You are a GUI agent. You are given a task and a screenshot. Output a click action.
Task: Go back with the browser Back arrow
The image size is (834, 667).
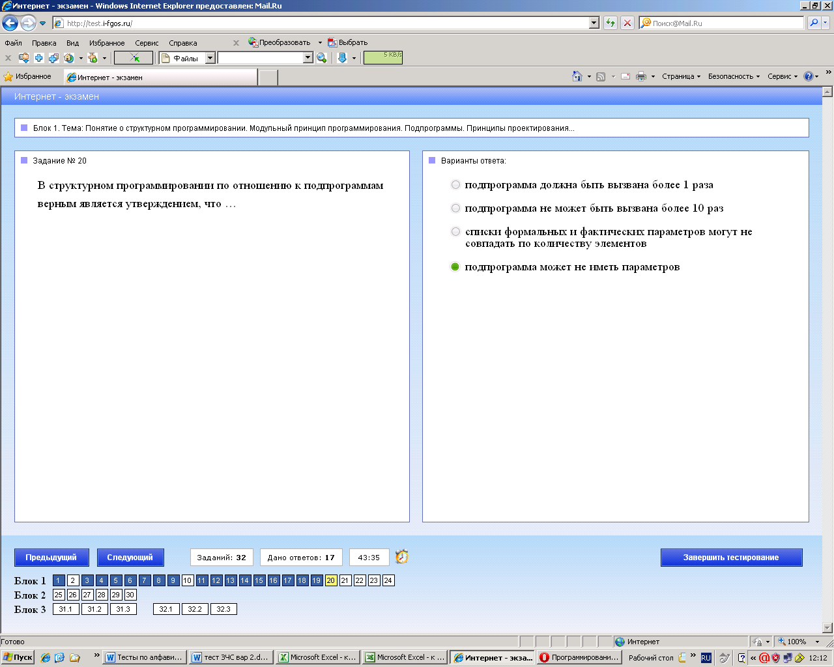10,23
